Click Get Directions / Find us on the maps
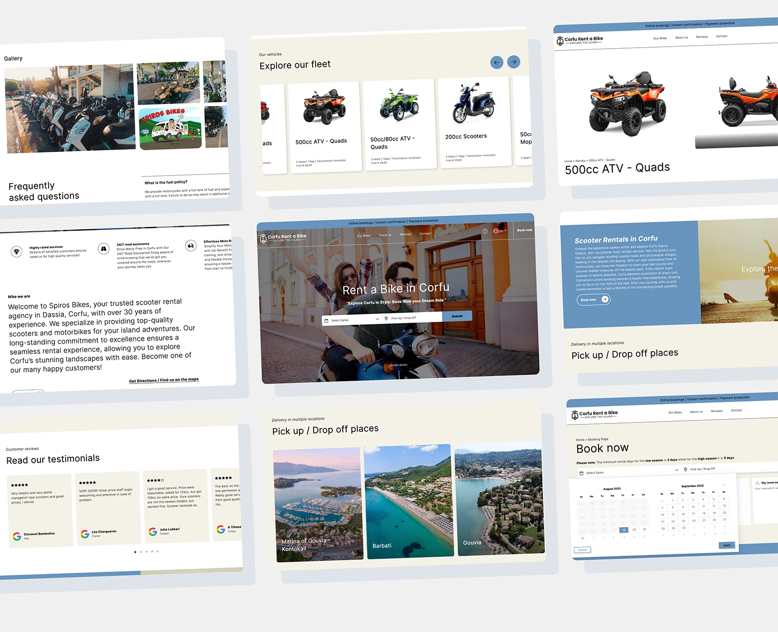778x632 pixels. pos(163,380)
